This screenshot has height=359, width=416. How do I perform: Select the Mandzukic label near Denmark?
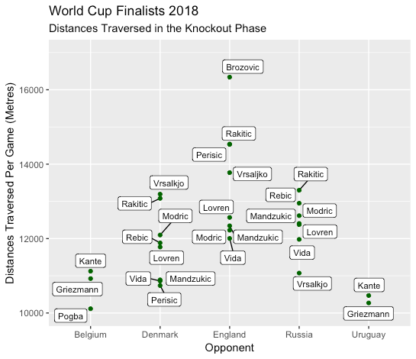pos(190,279)
